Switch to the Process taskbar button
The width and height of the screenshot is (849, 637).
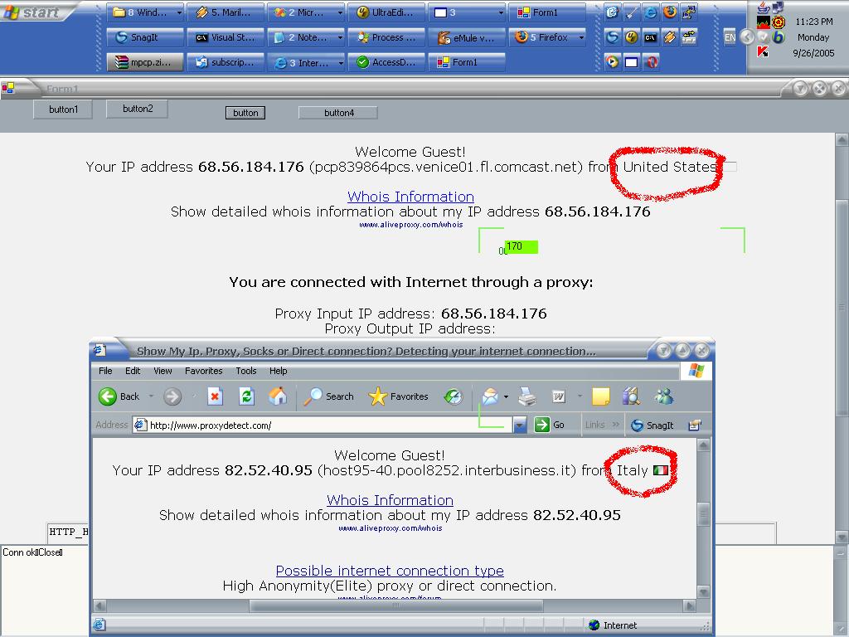pyautogui.click(x=386, y=37)
